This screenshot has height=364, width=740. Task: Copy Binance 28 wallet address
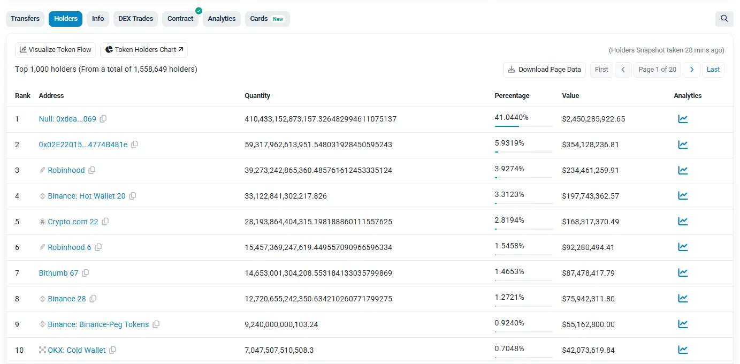coord(93,298)
